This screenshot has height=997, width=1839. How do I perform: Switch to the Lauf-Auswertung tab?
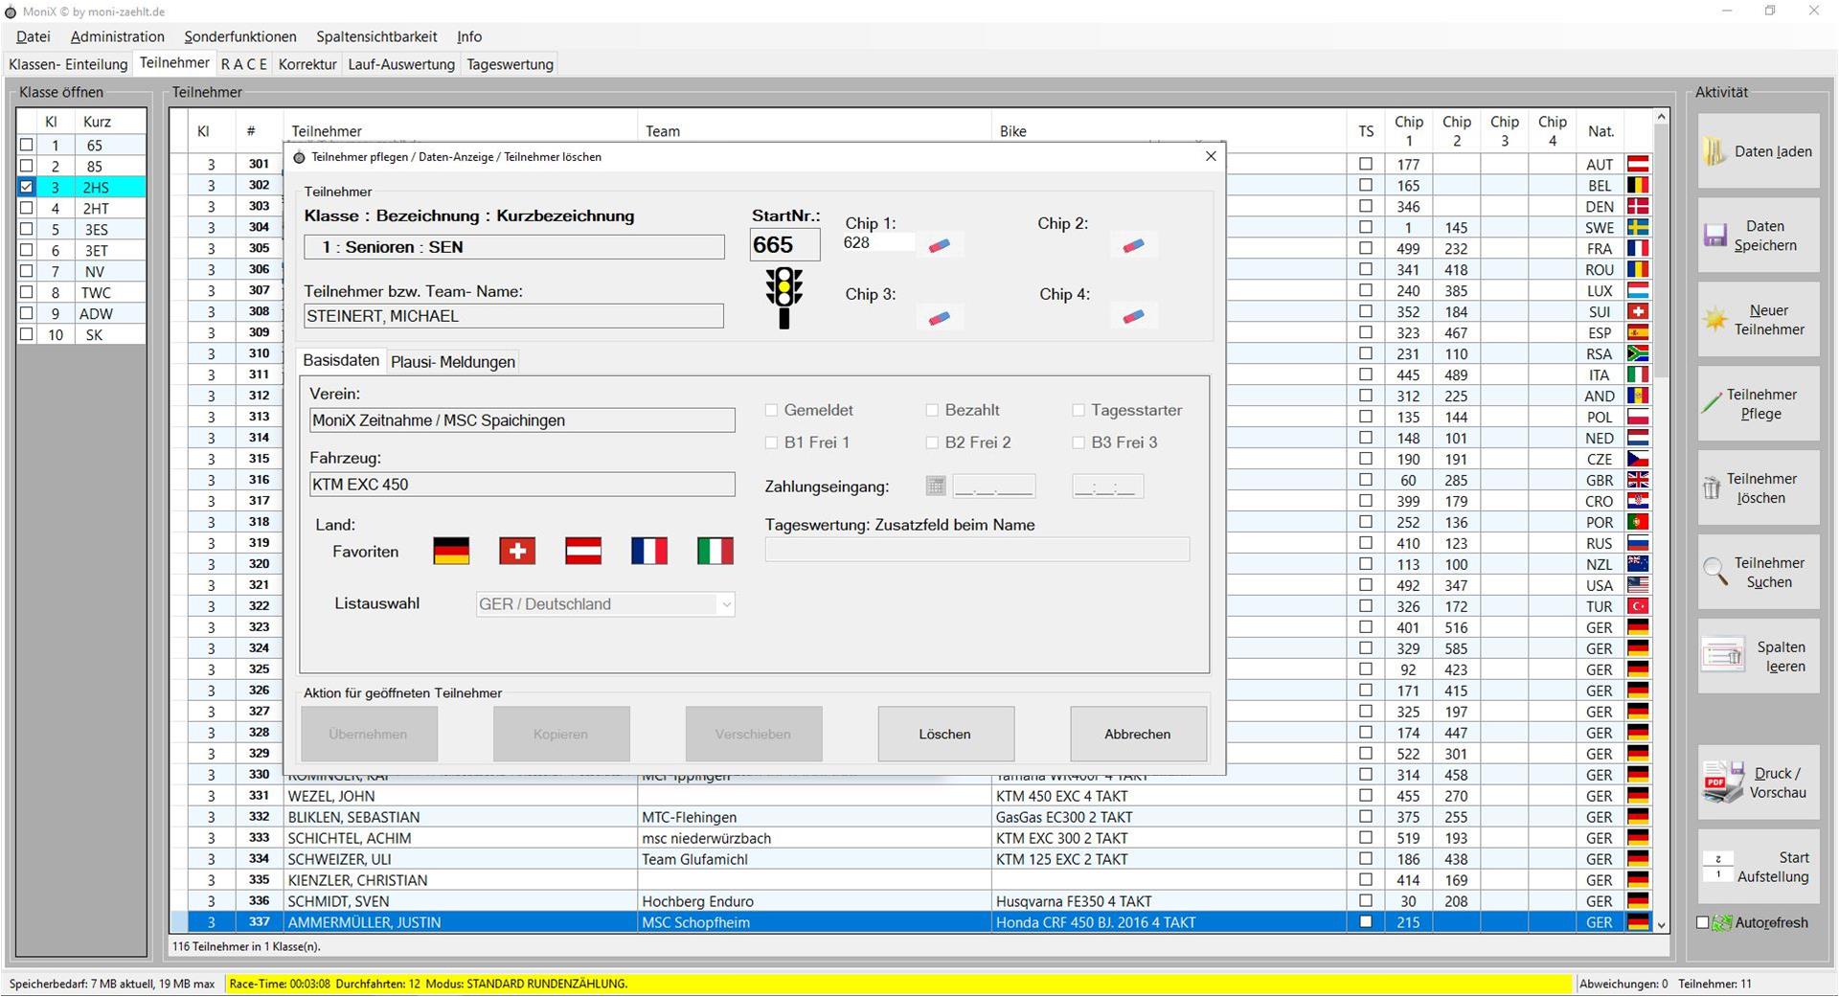click(401, 64)
